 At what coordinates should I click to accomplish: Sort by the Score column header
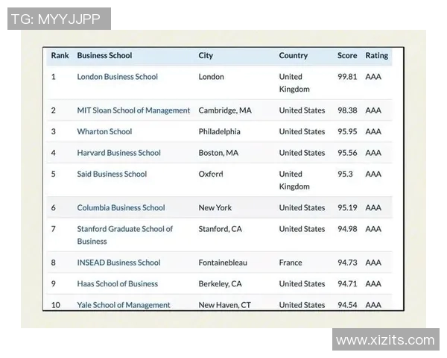(x=347, y=55)
